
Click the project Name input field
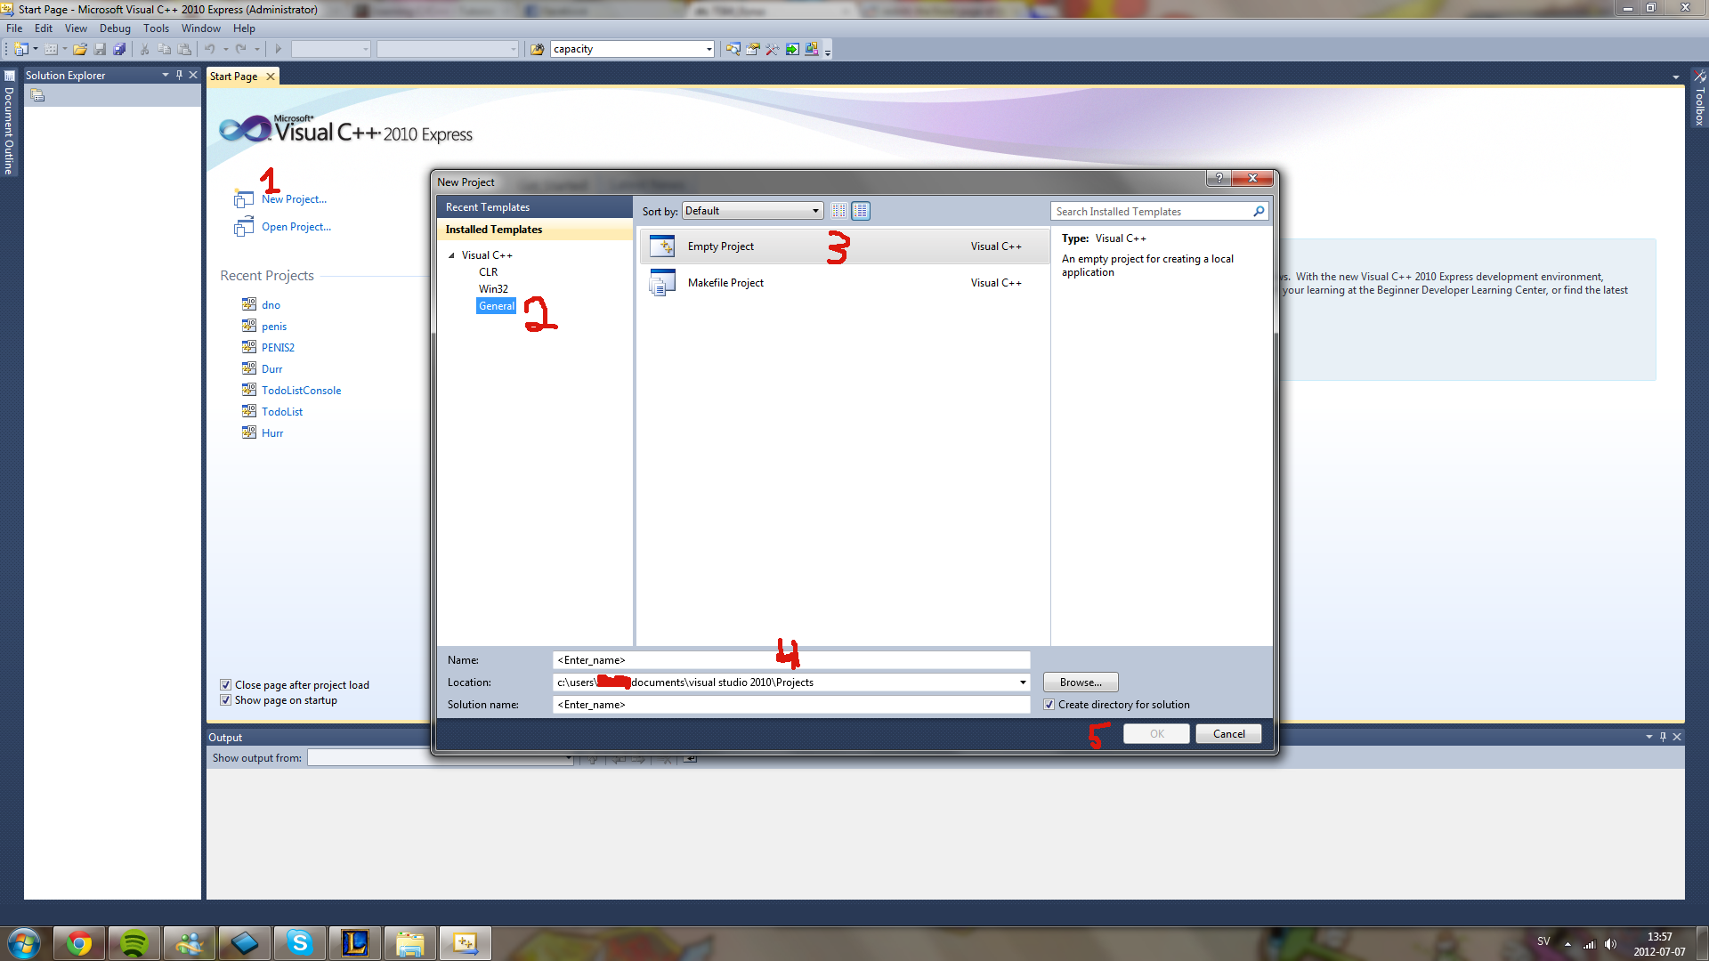(791, 660)
